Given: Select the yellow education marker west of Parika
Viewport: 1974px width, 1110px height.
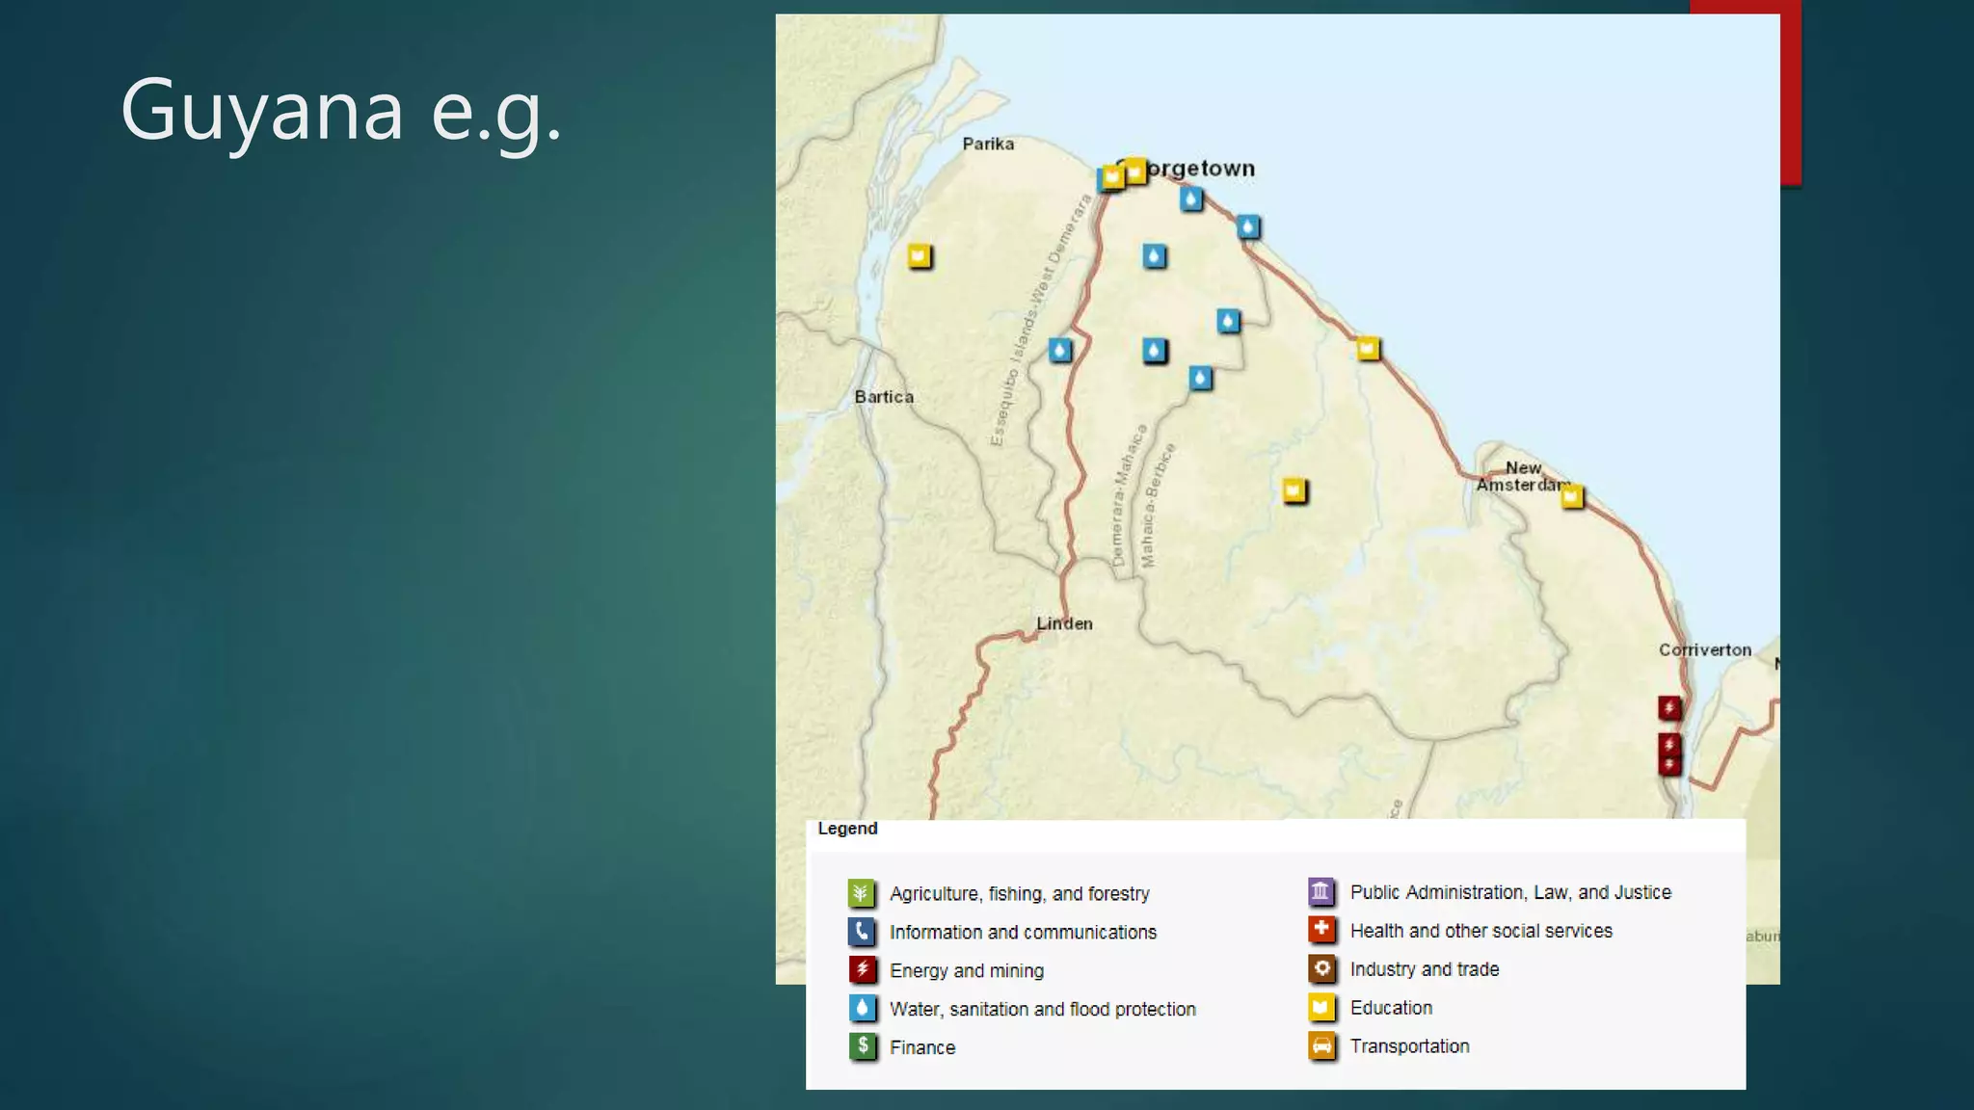Looking at the screenshot, I should pos(920,256).
